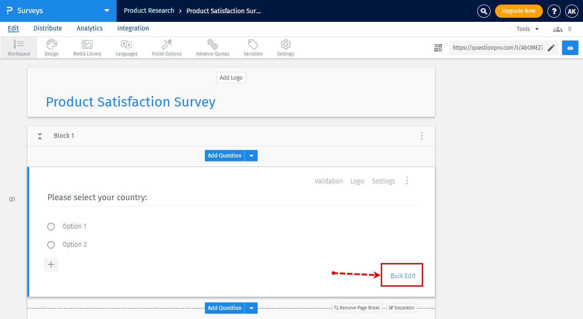Screen dimensions: 583x319
Task: Select the Option 2 radio button
Action: pyautogui.click(x=51, y=244)
